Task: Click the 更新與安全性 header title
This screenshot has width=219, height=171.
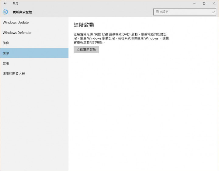Action: [x=22, y=12]
